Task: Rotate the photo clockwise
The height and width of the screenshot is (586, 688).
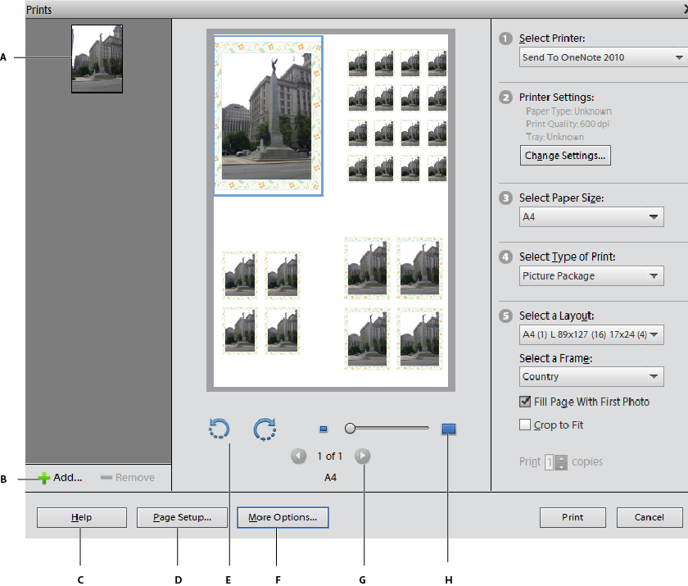Action: [265, 429]
